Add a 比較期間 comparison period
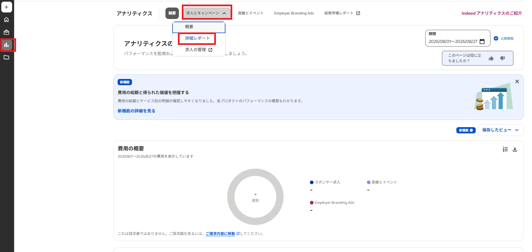 [503, 38]
